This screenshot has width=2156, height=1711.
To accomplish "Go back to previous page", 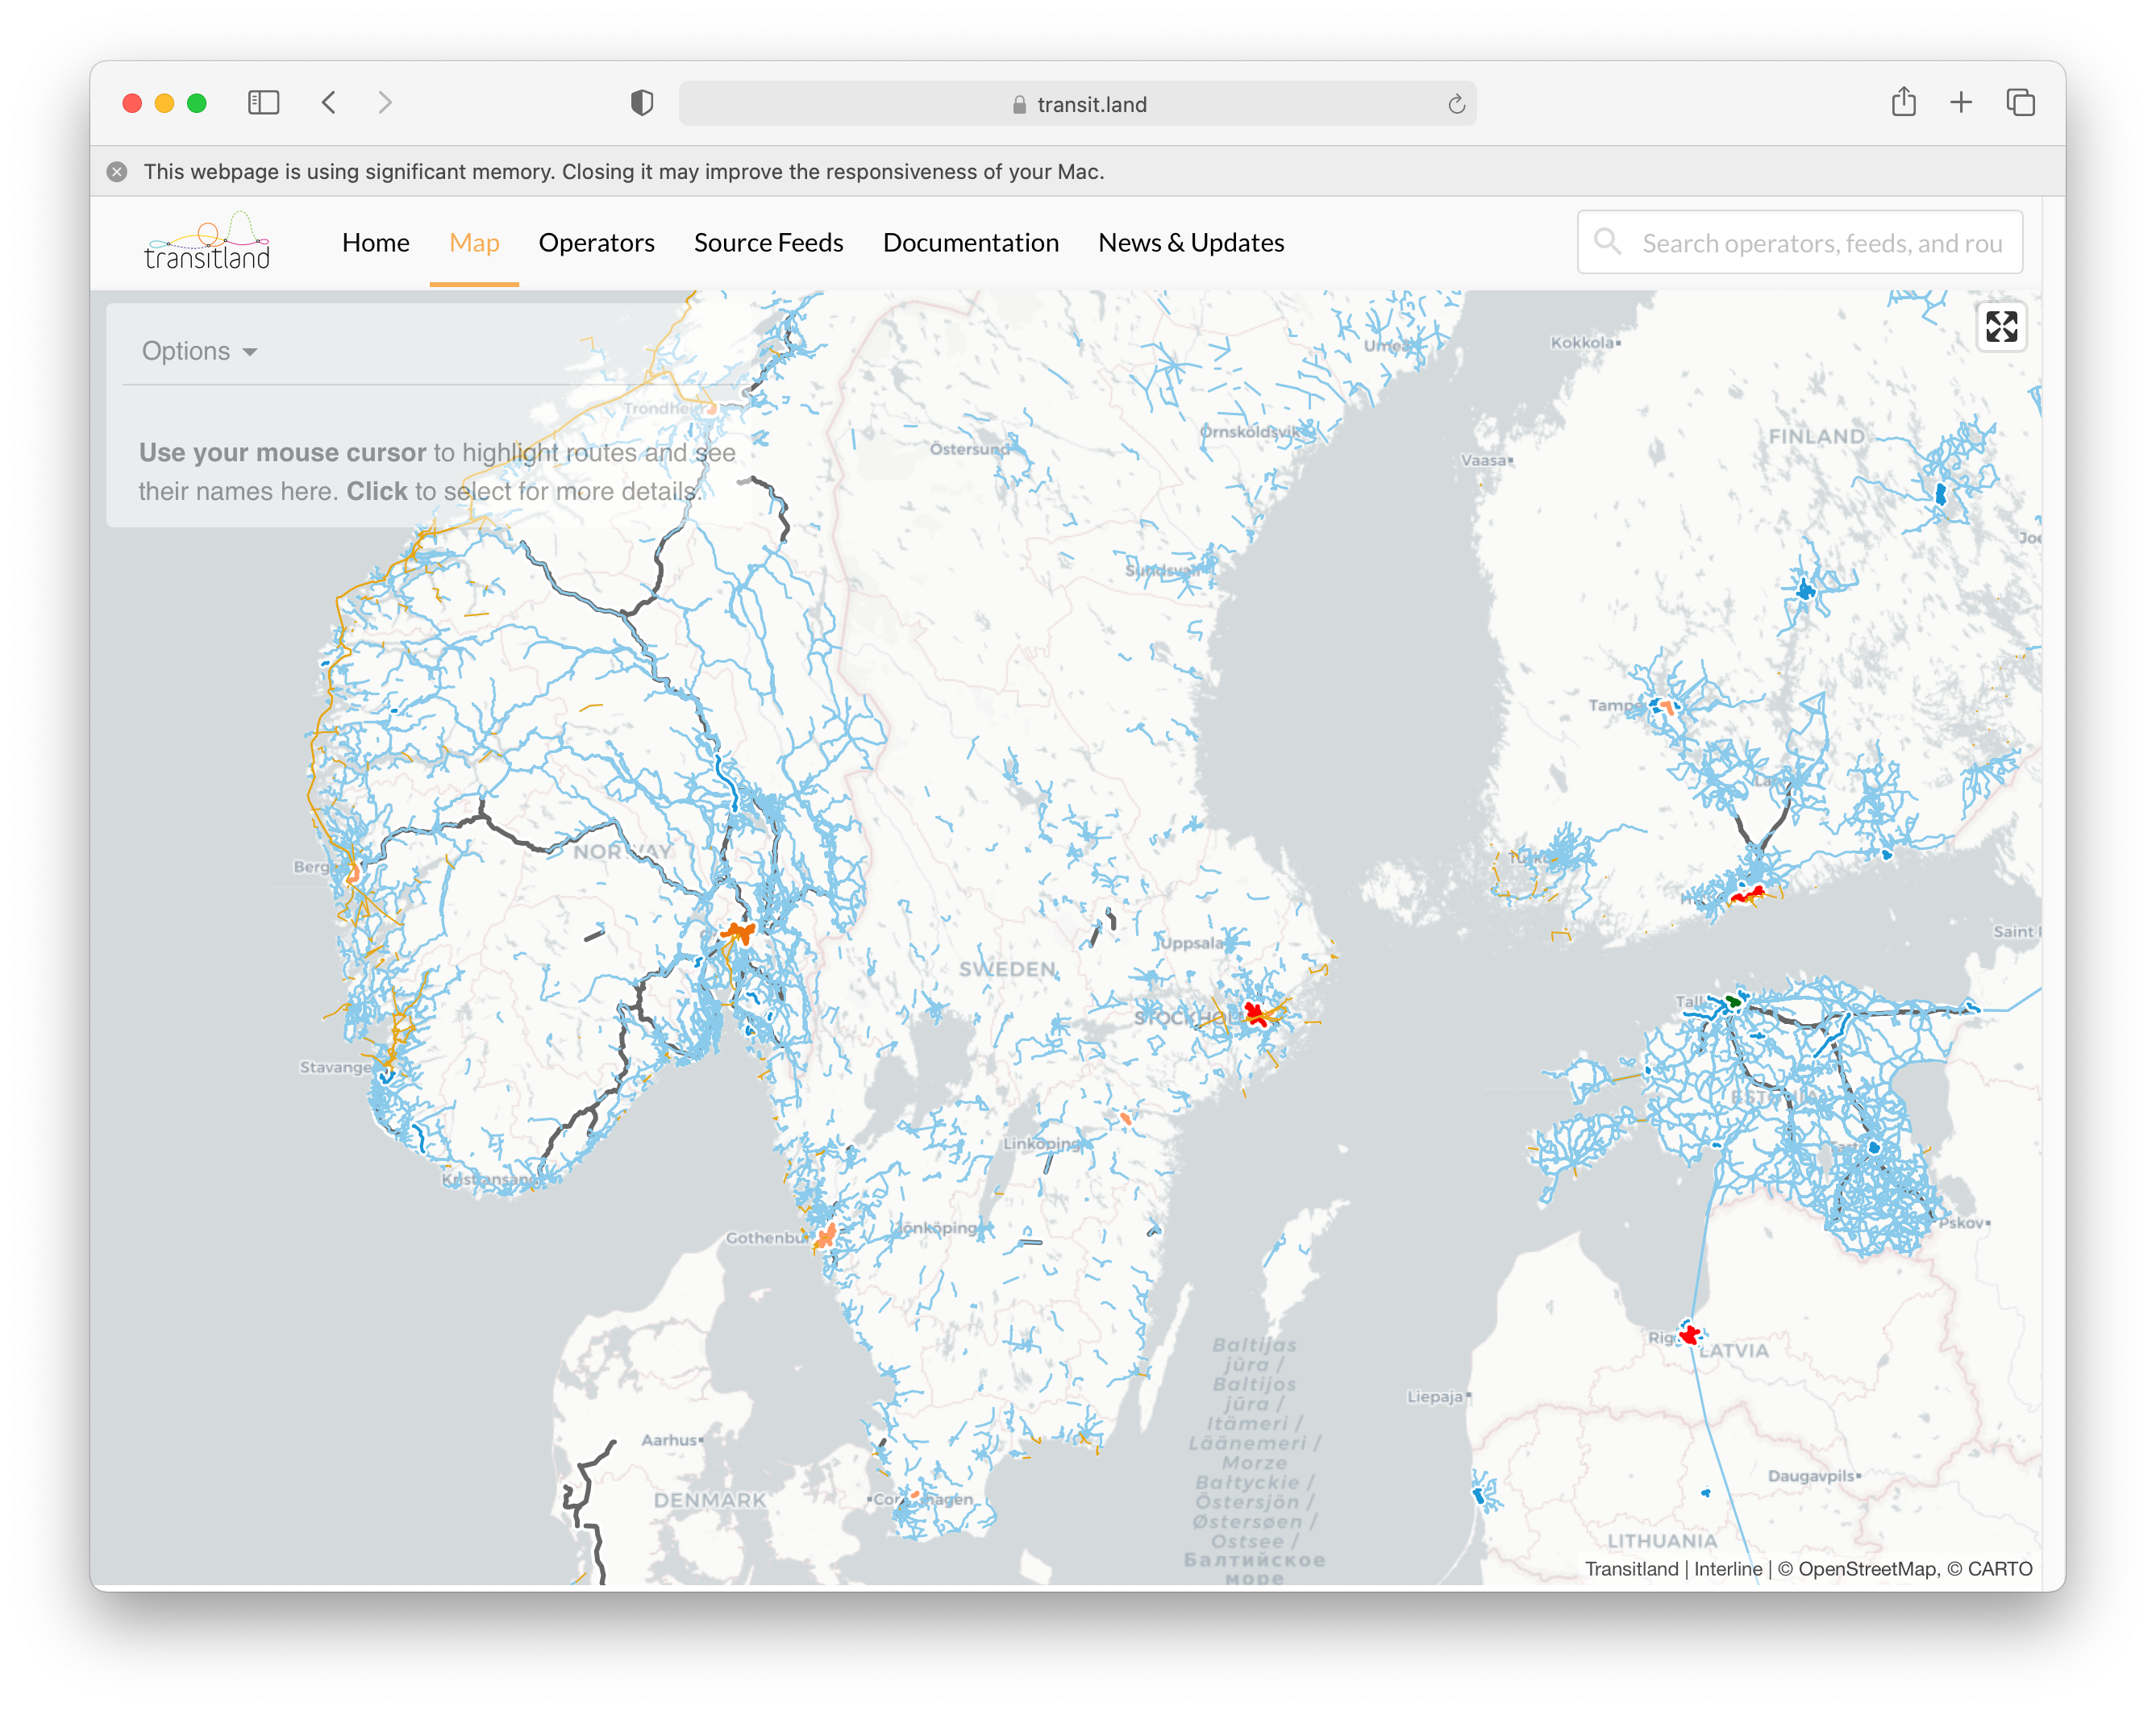I will coord(329,103).
